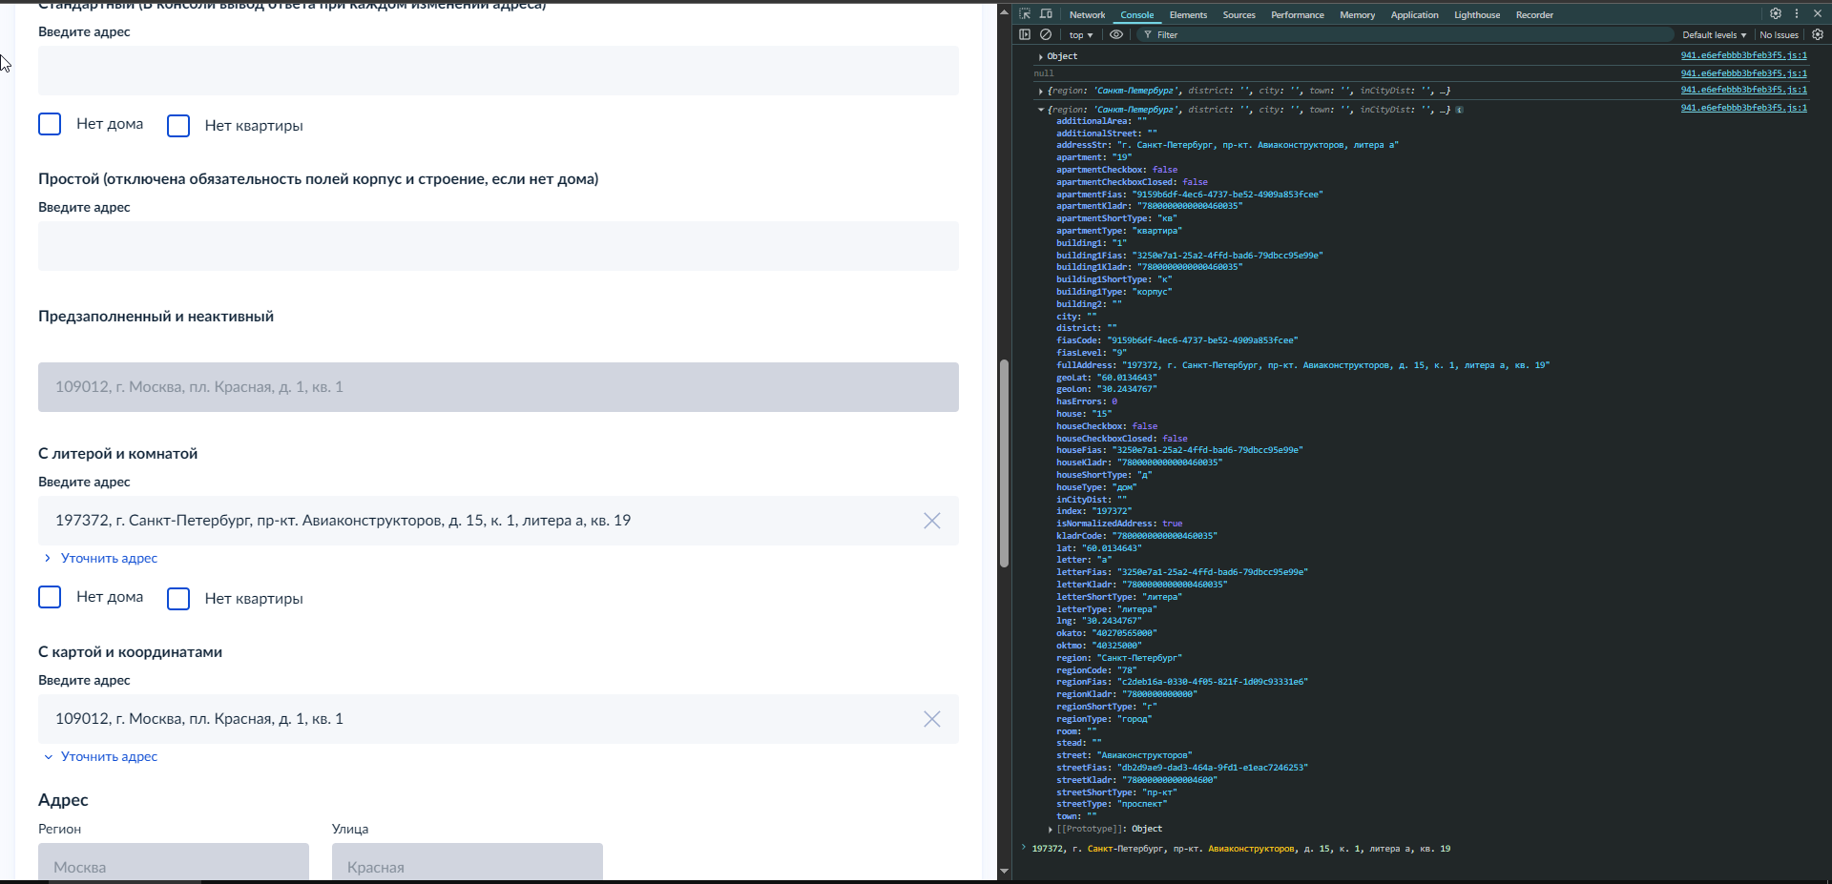Image resolution: width=1832 pixels, height=884 pixels.
Task: Expand the 'Object' console entry
Action: click(x=1041, y=56)
